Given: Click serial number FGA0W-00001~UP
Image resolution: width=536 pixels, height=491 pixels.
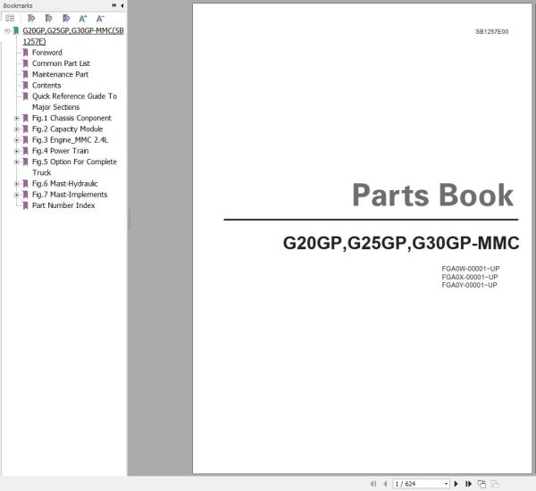Looking at the screenshot, I should (x=471, y=269).
